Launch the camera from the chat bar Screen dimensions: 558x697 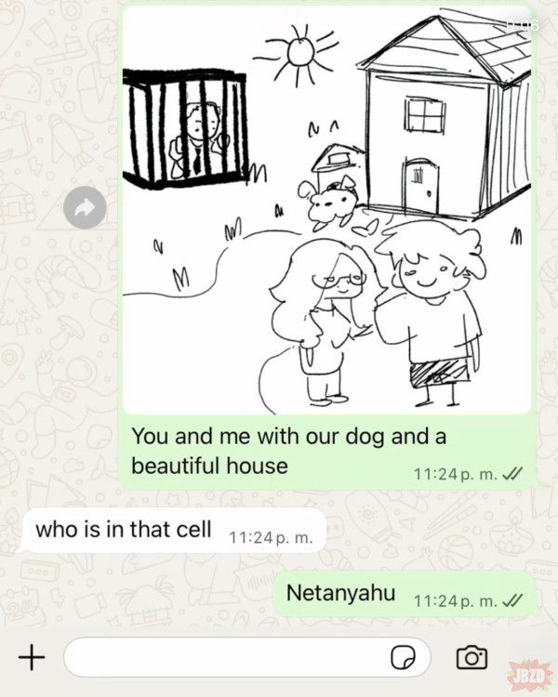click(x=472, y=657)
